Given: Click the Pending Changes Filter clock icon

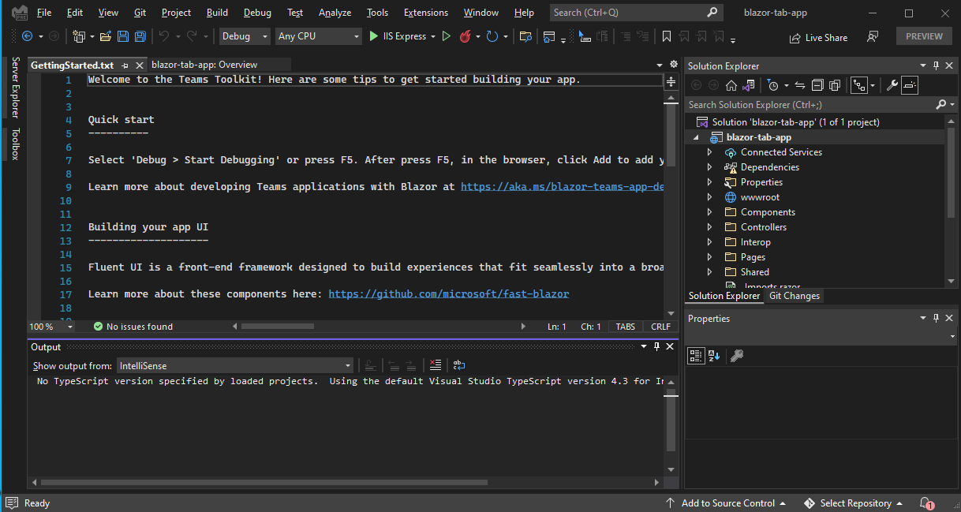Looking at the screenshot, I should [773, 85].
